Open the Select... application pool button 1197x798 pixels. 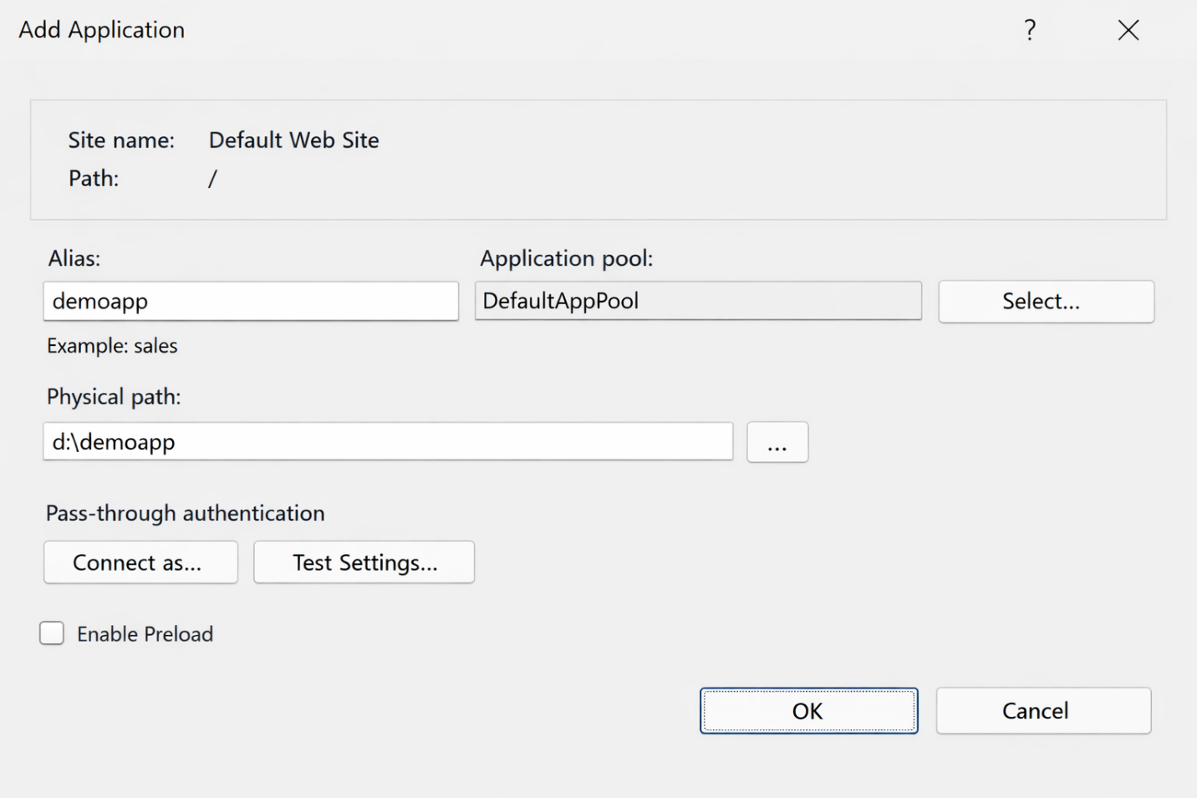[1046, 301]
